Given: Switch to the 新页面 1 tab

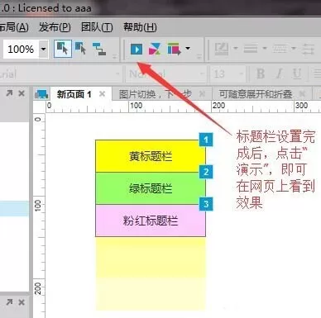Looking at the screenshot, I should click(74, 94).
